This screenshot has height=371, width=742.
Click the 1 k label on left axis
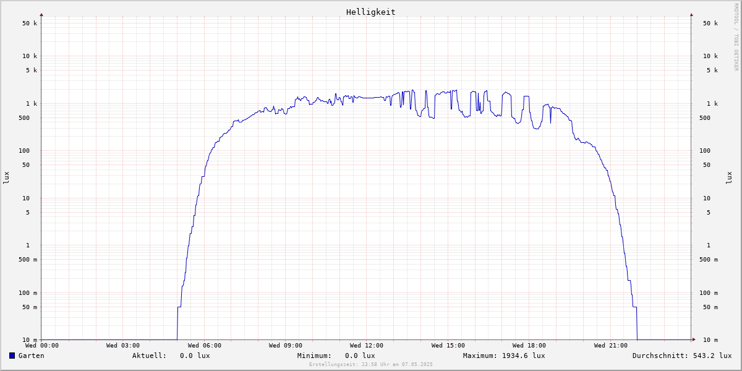[32, 104]
